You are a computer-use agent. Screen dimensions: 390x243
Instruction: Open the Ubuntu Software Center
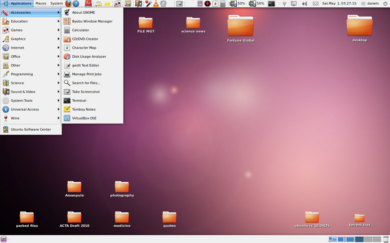tap(31, 129)
